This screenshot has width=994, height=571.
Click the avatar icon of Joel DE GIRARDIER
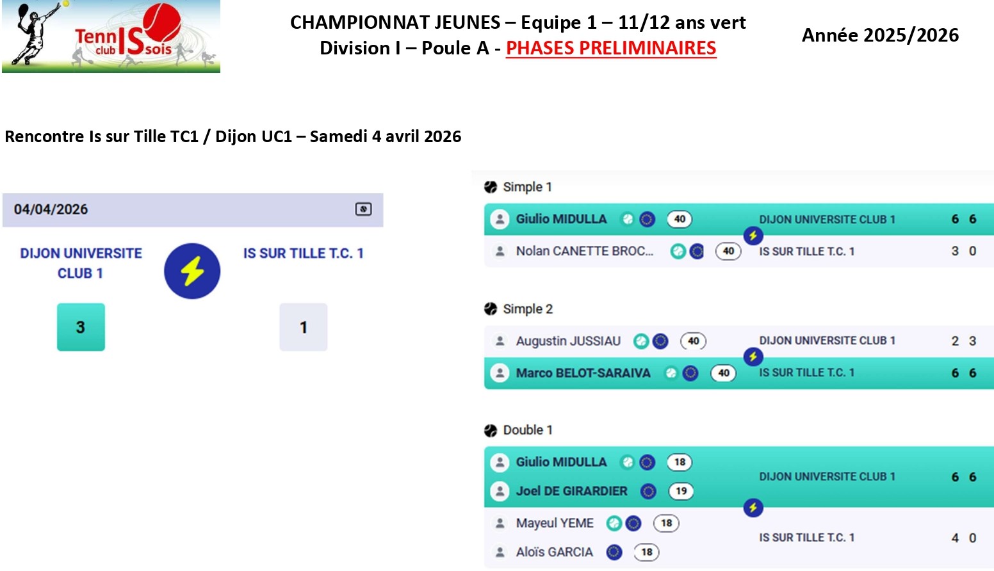click(x=500, y=492)
